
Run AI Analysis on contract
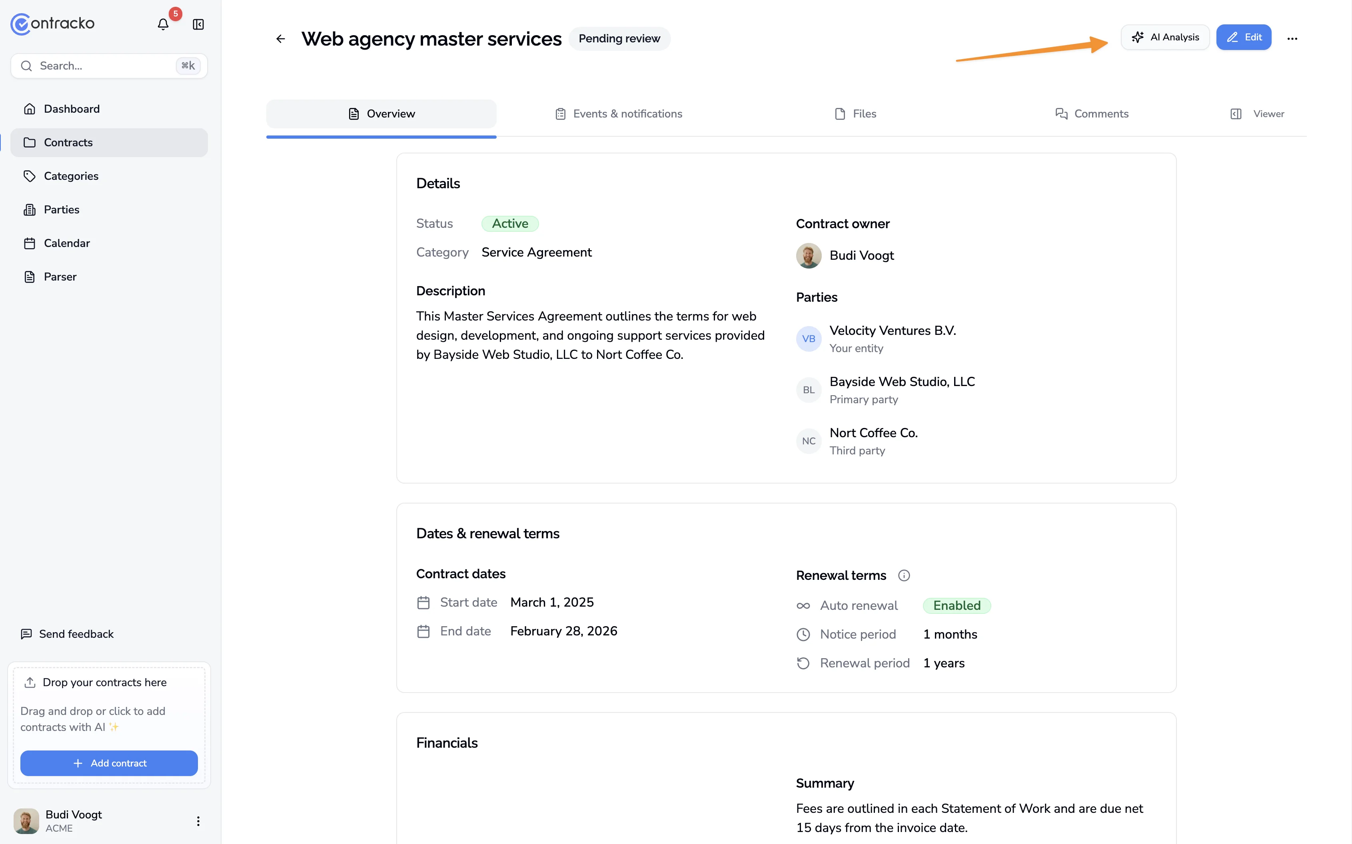pos(1165,38)
